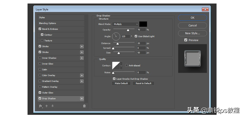Click the Angle value field showing 120

[x=126, y=36]
